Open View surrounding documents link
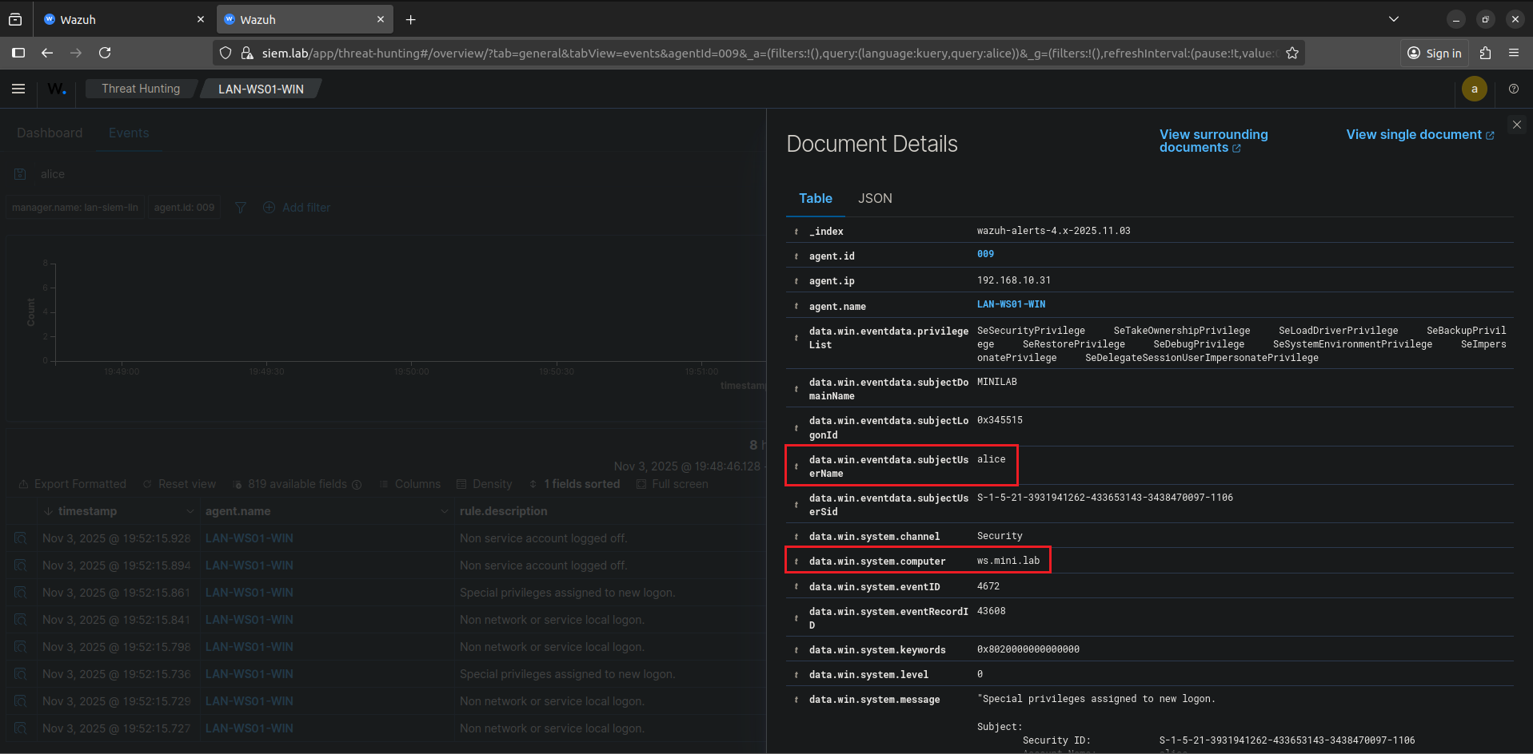Screen dimensions: 1533x754 coord(1213,141)
